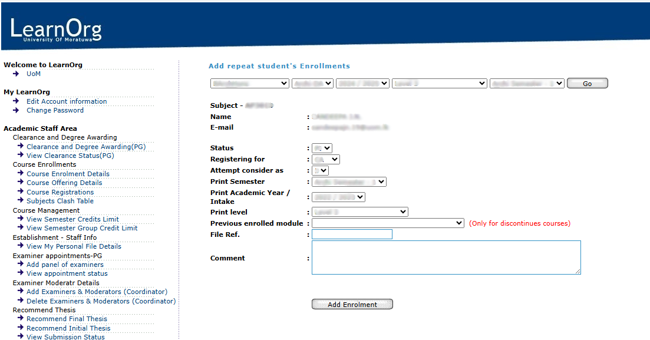The height and width of the screenshot is (340, 650).
Task: Open Subjects Clash Table
Action: 60,201
